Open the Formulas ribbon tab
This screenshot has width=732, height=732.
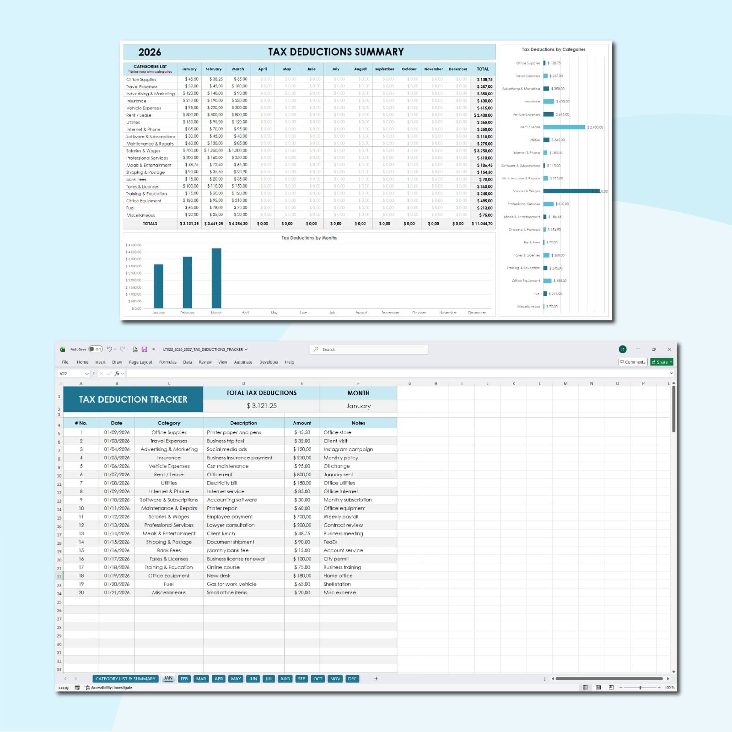tap(167, 362)
